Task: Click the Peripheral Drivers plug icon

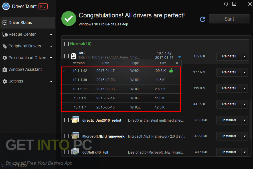Action: 5,46
